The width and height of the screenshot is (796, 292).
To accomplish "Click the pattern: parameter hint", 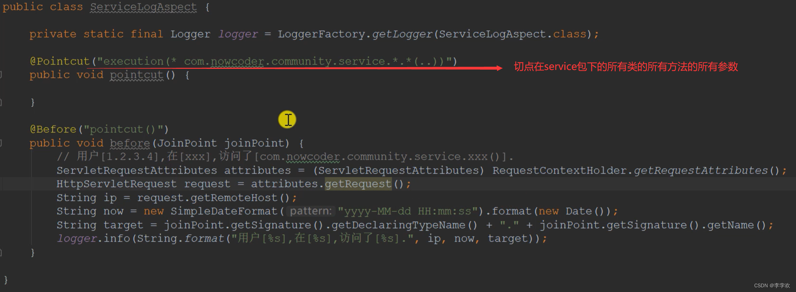I will pos(311,211).
